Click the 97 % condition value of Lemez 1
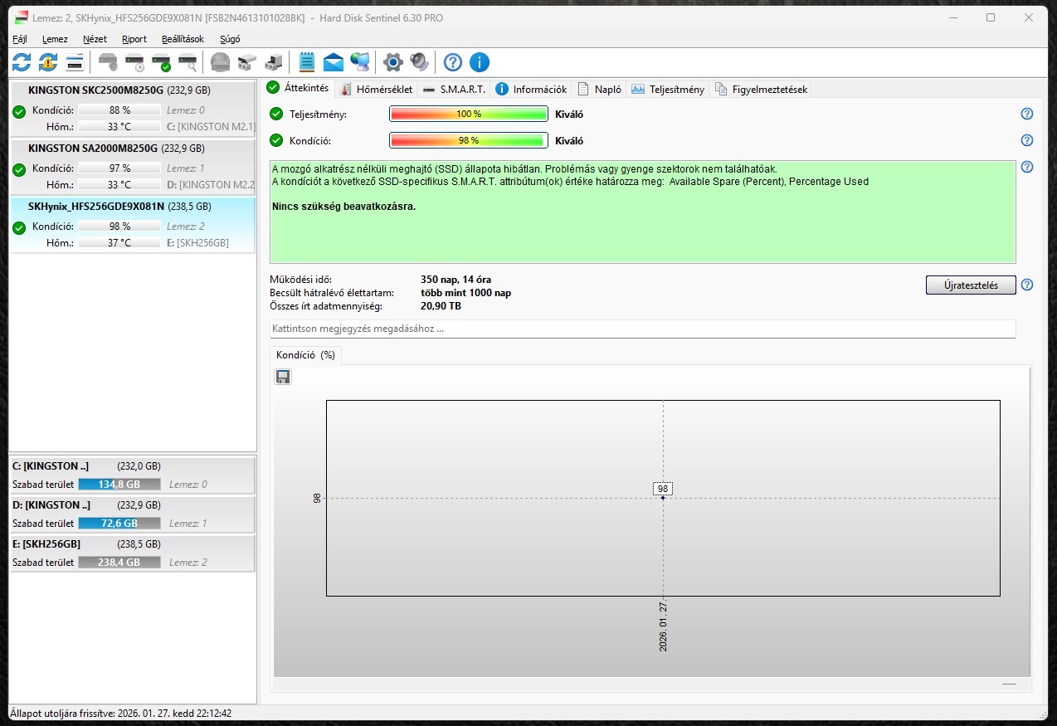Viewport: 1057px width, 726px height. tap(119, 168)
